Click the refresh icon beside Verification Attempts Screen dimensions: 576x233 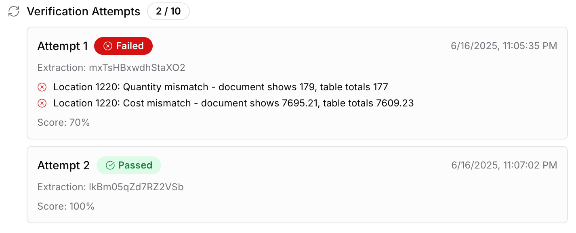pyautogui.click(x=14, y=11)
